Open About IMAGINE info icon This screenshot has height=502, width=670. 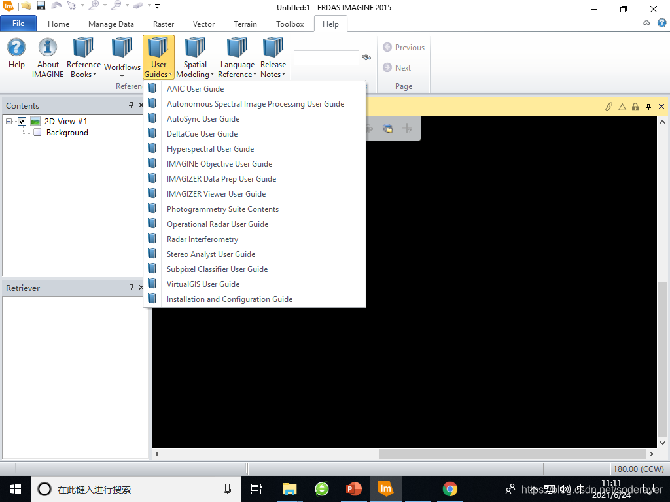[47, 58]
